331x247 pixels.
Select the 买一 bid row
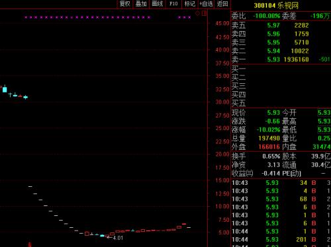pos(281,69)
